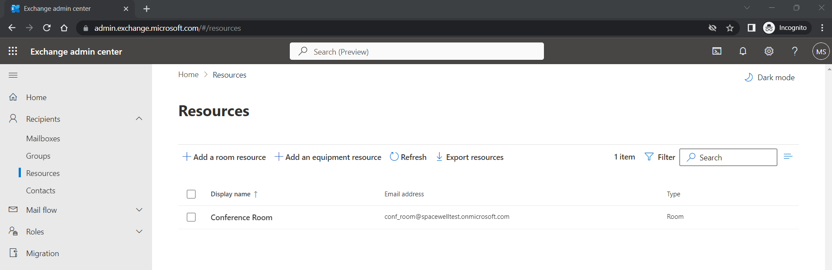
Task: Click Export resources
Action: (x=470, y=157)
